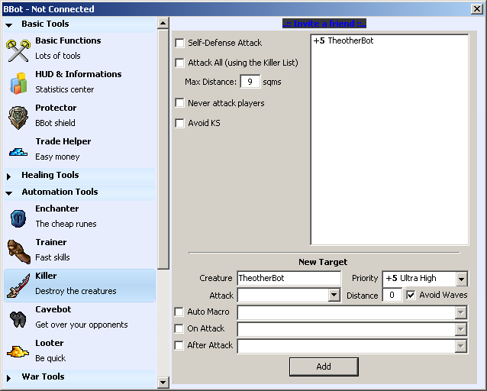487x391 pixels.
Task: Open the HUD & Informations icon
Action: click(x=18, y=82)
